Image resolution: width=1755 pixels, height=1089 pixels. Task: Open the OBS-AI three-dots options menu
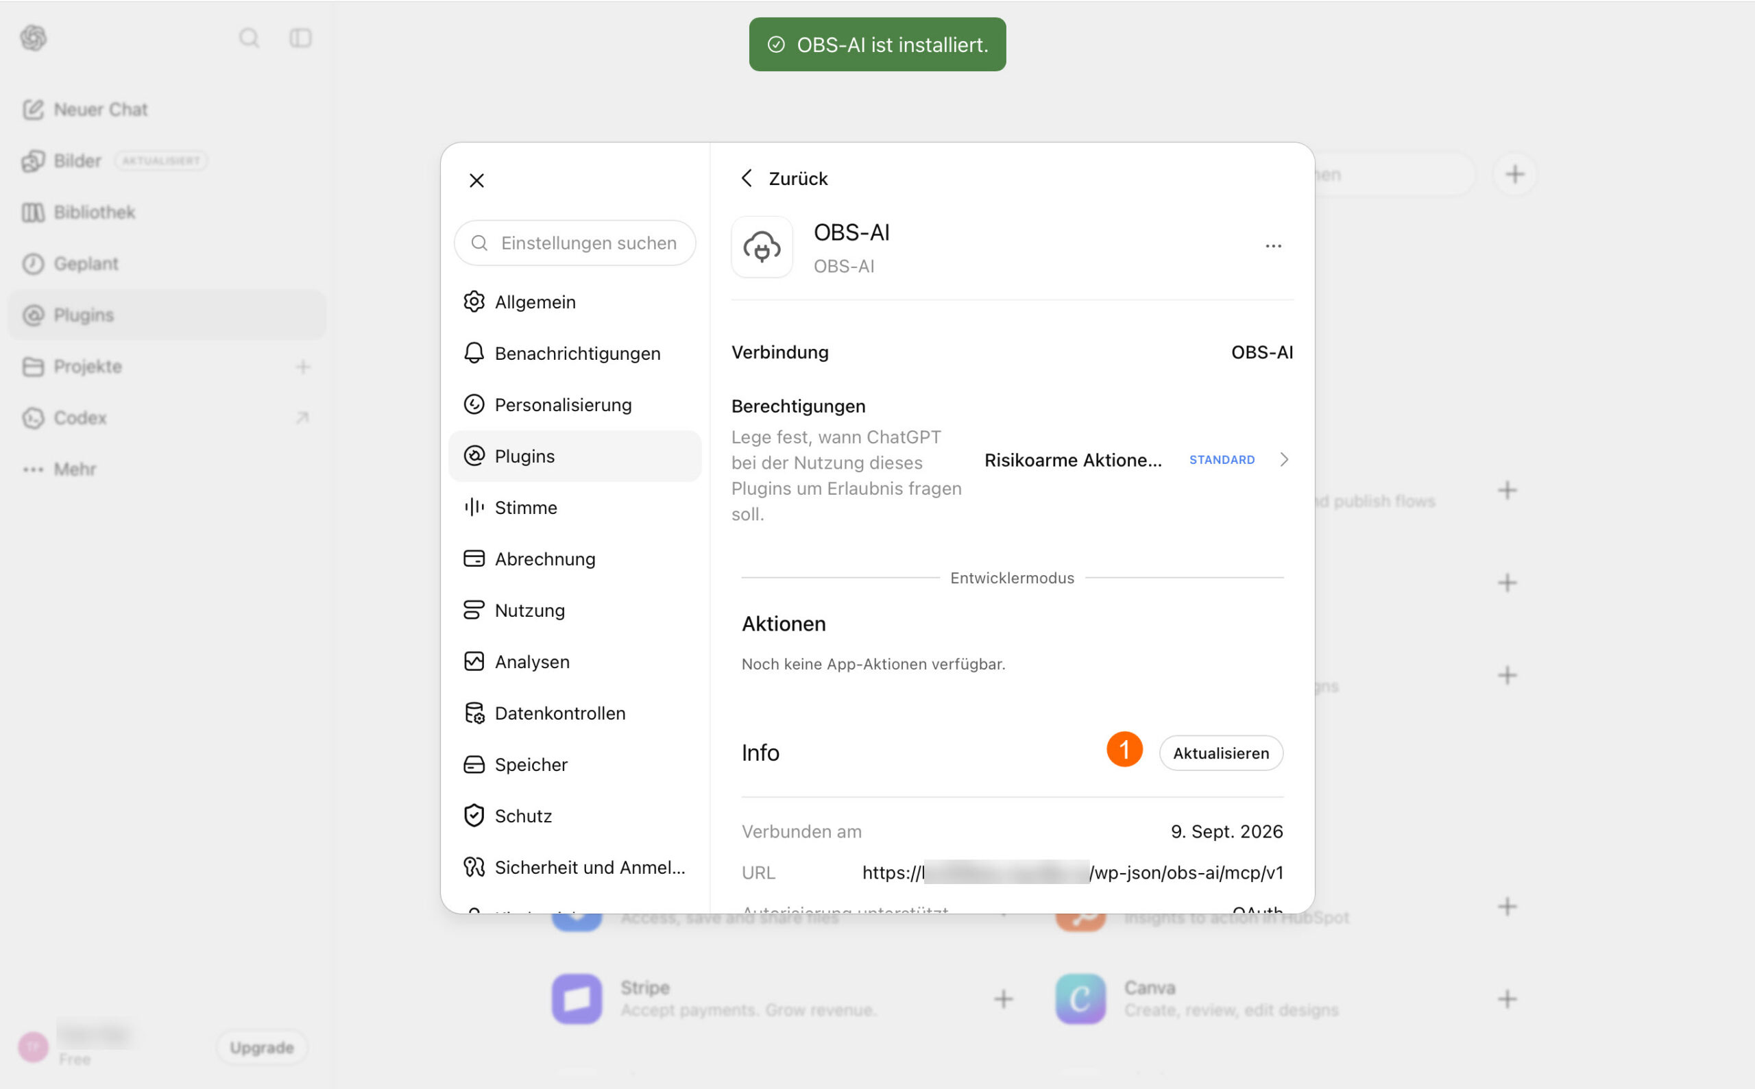tap(1273, 246)
